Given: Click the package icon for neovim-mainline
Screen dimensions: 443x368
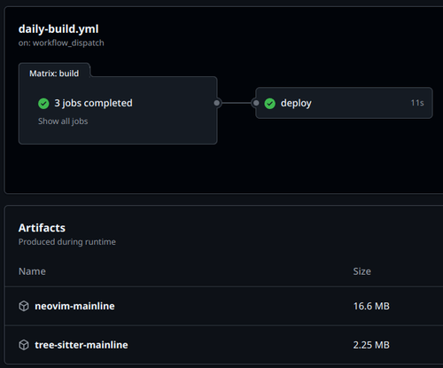Looking at the screenshot, I should point(24,306).
